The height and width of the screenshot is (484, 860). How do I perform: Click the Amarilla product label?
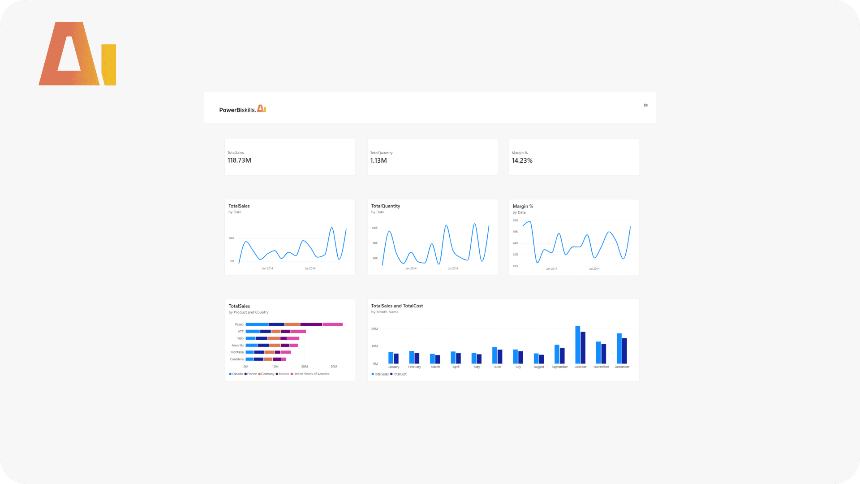237,346
